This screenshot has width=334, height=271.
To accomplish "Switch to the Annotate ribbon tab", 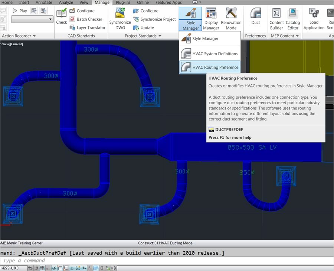I will click(x=44, y=3).
